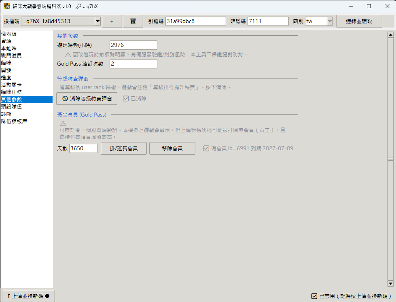396x302 pixels.
Task: Open 預設隊伍 in the sidebar
Action: tap(27, 106)
